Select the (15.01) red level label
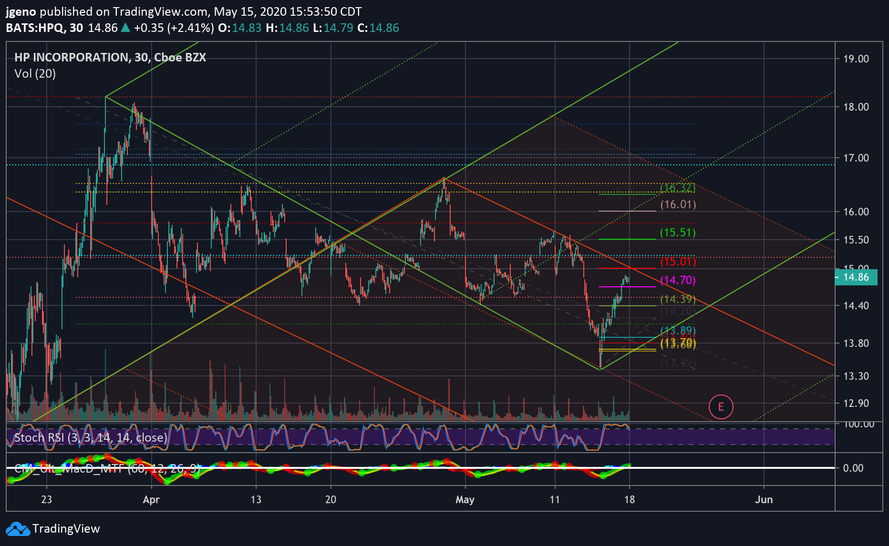Image resolution: width=889 pixels, height=546 pixels. (x=678, y=262)
